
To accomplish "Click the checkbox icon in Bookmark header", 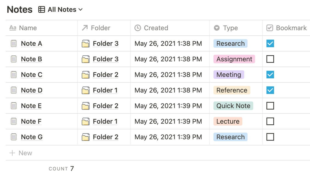I will tap(270, 28).
